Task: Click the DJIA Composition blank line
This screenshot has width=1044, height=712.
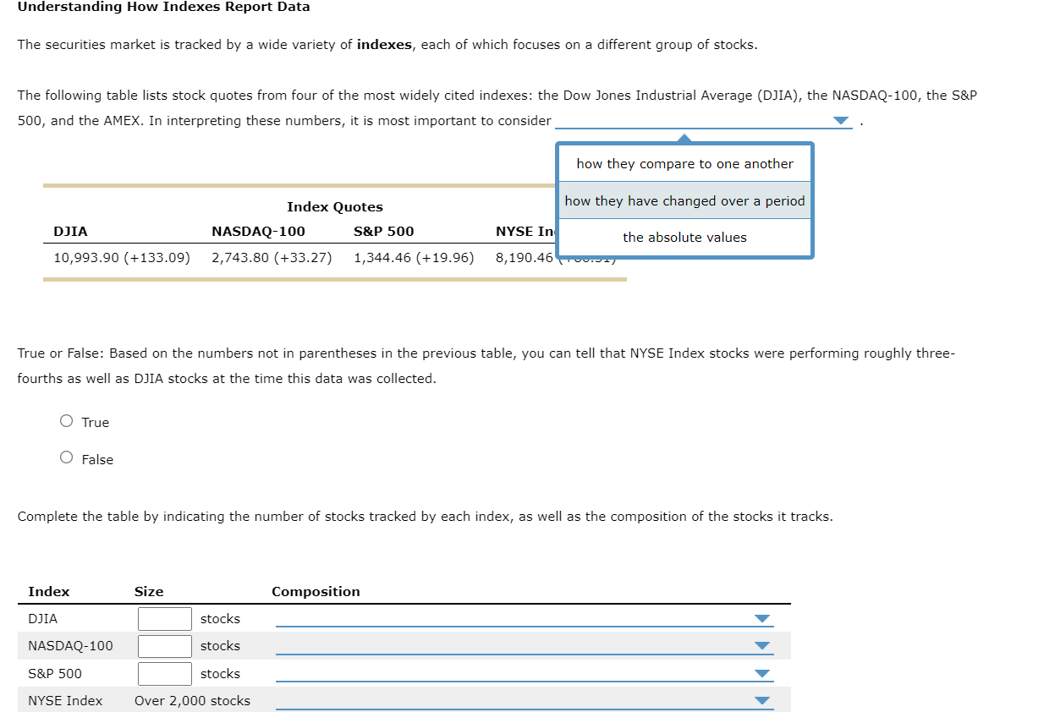Action: click(508, 622)
